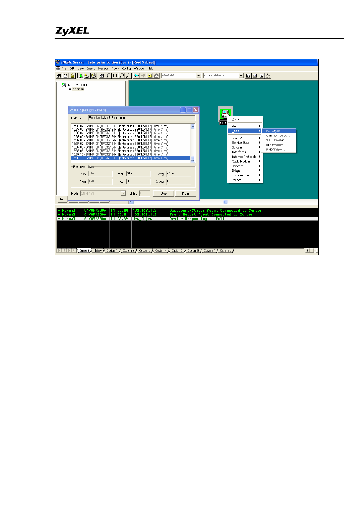Choose MIB Browser in Tools submenu
The width and height of the screenshot is (363, 513).
279,145
